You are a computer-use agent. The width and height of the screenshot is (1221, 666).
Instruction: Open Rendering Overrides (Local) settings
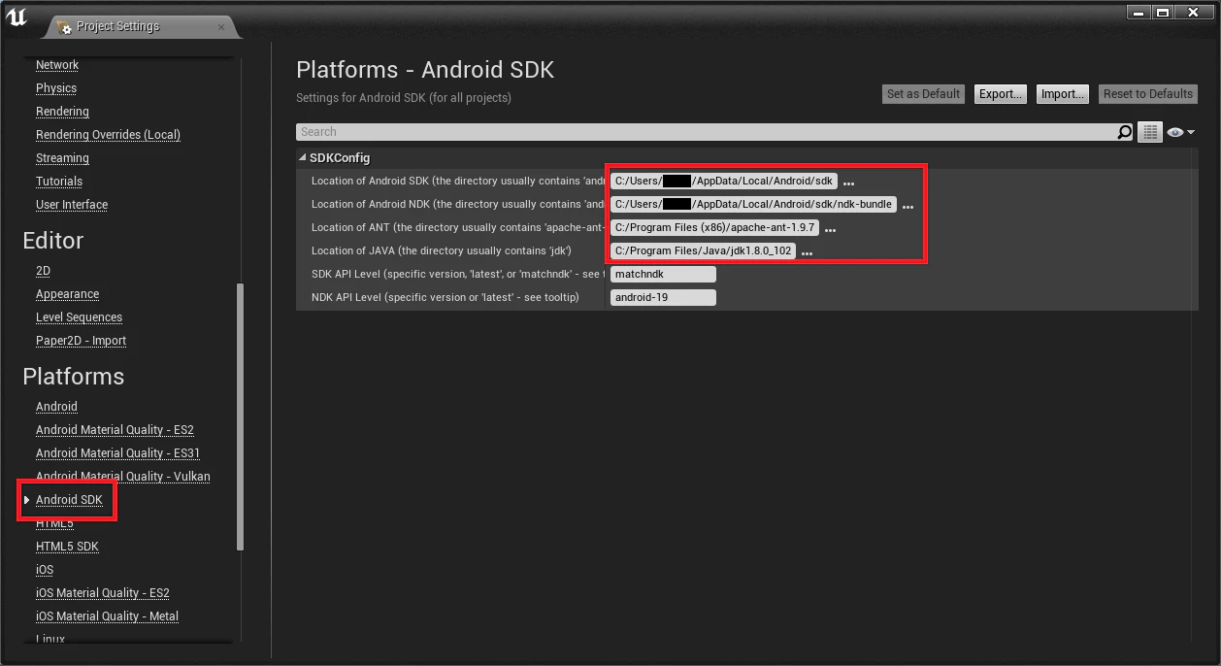coord(108,135)
